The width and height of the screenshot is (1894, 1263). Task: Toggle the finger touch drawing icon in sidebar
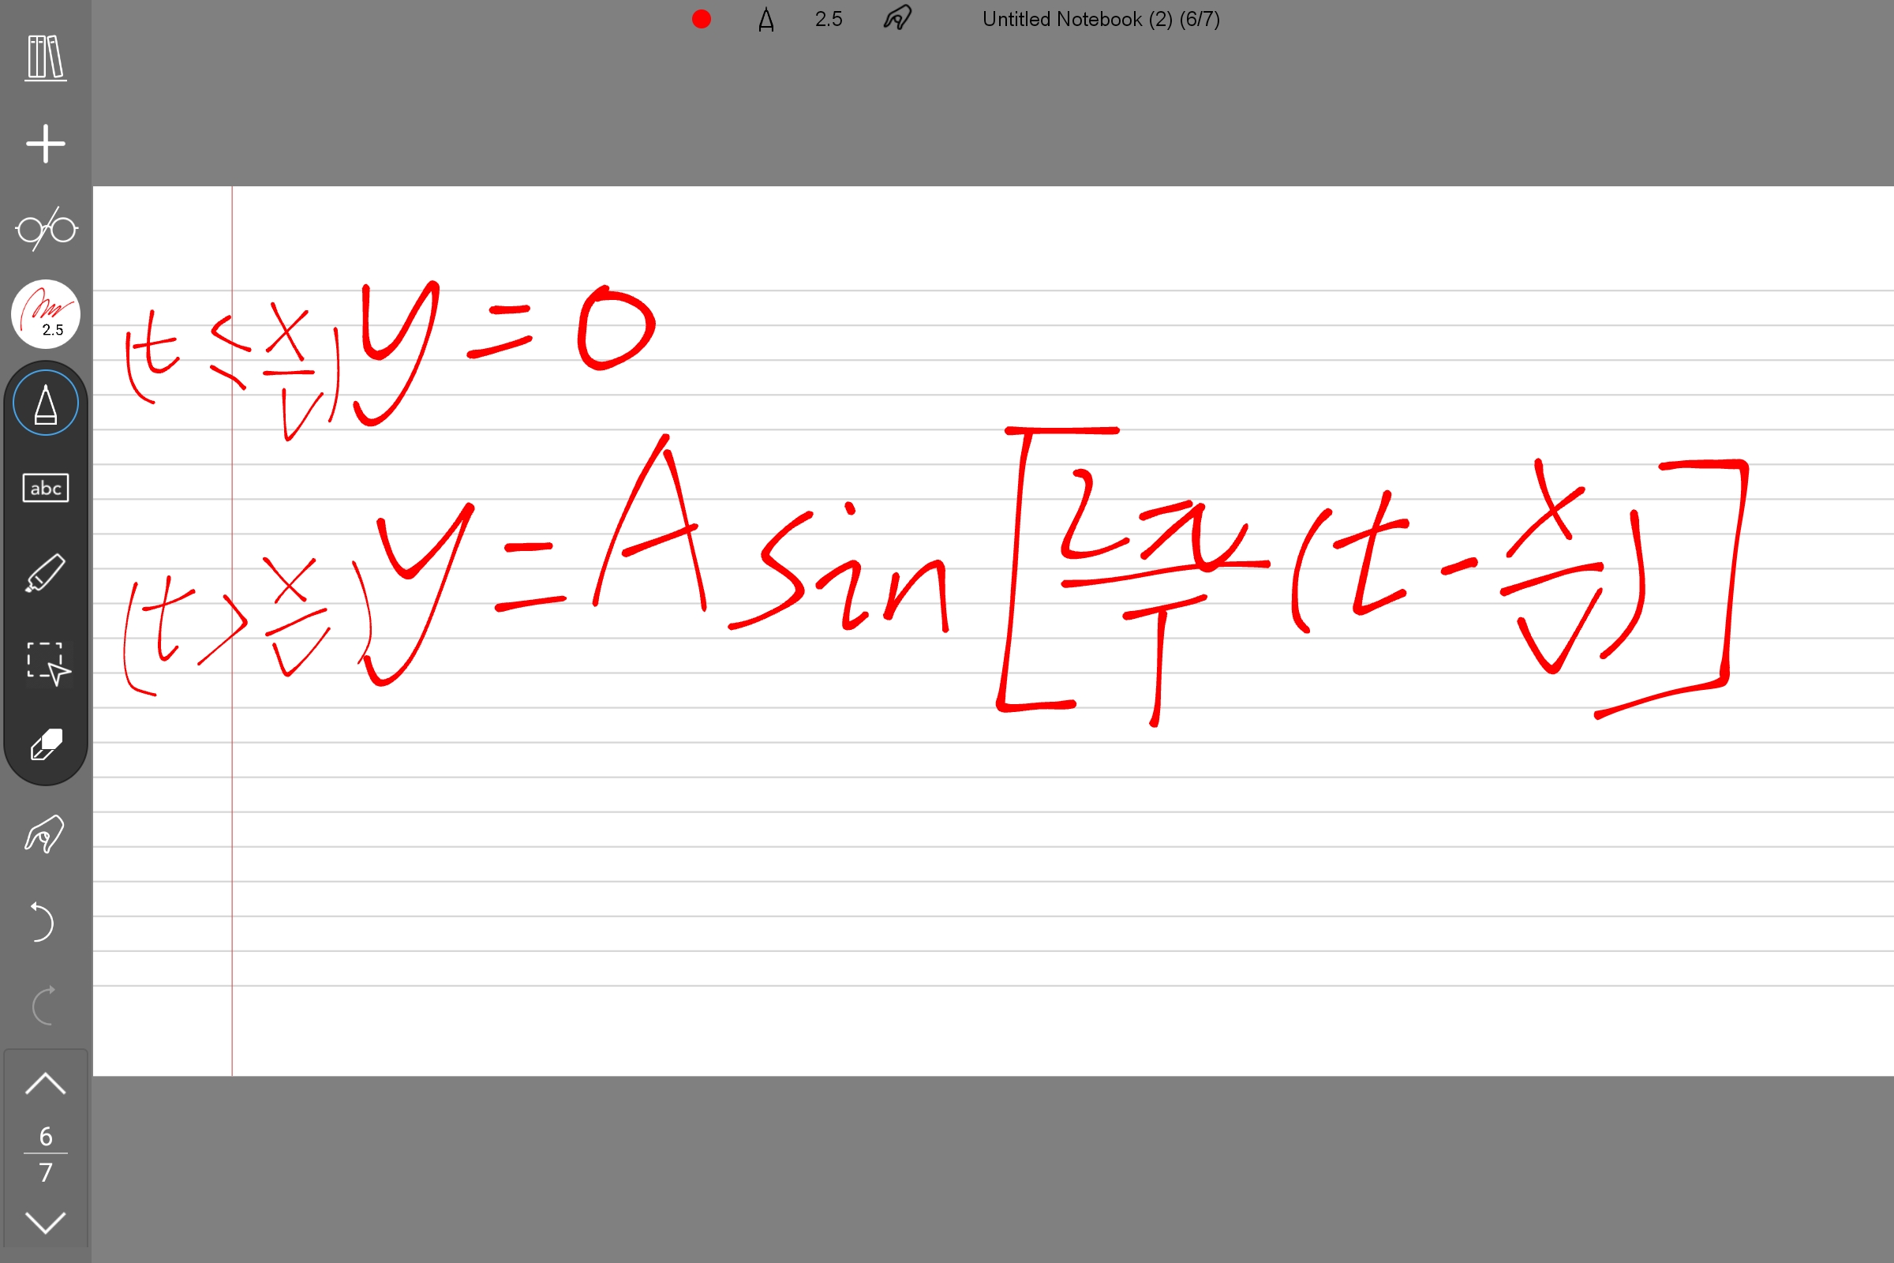[44, 834]
